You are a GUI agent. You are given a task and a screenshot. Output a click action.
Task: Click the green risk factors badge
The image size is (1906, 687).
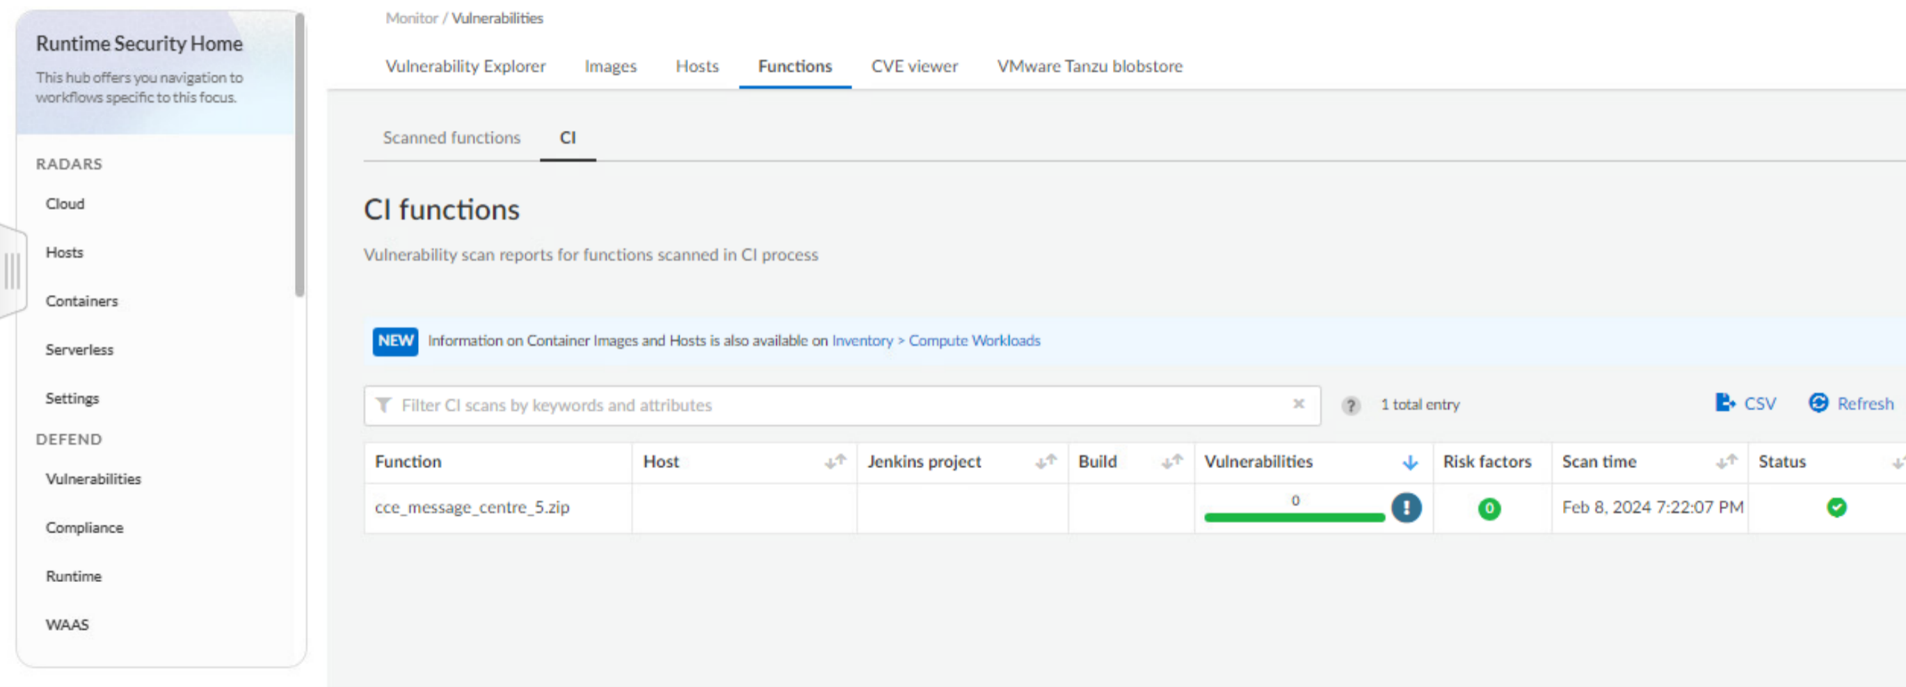[1489, 508]
